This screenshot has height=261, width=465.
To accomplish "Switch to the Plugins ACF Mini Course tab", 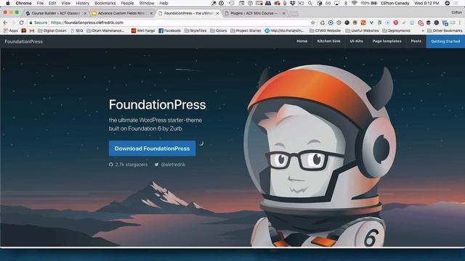I will 255,13.
